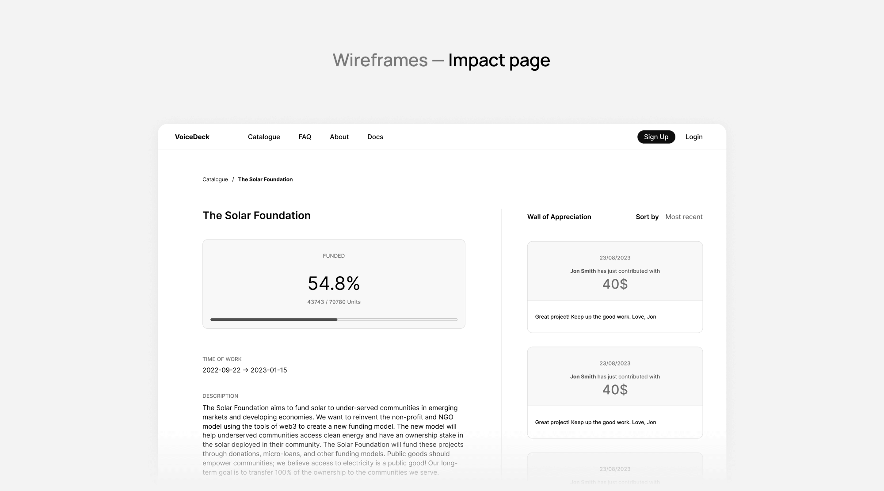Click the 40$ amount in the second contribution card
This screenshot has width=884, height=491.
tap(615, 390)
